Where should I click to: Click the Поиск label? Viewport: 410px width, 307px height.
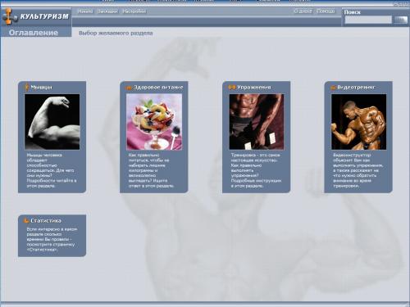pyautogui.click(x=352, y=12)
